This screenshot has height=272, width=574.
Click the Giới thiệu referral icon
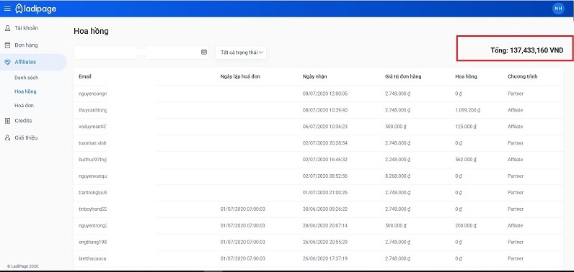pyautogui.click(x=7, y=137)
